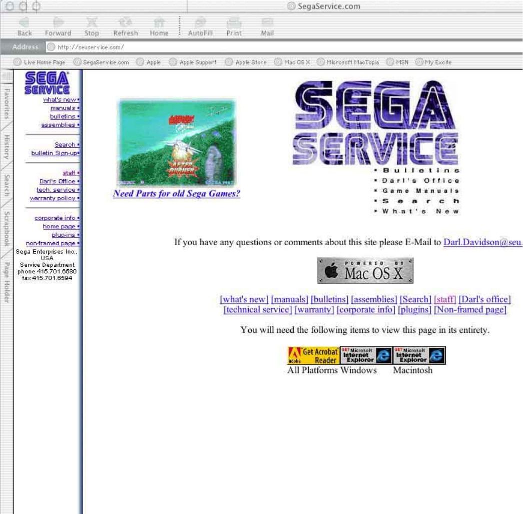
Task: Click the Back toolbar button
Action: pyautogui.click(x=25, y=27)
